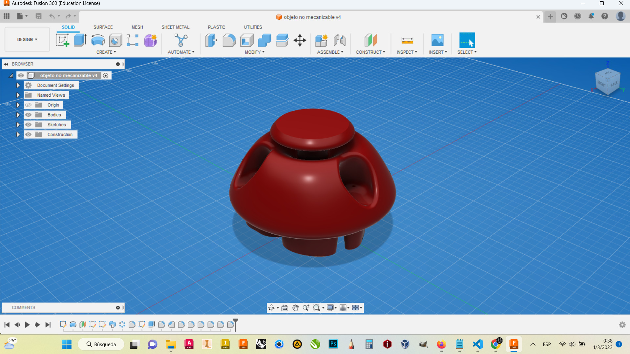Click the Orbit tool in navigation bar
The image size is (630, 354).
pyautogui.click(x=271, y=308)
